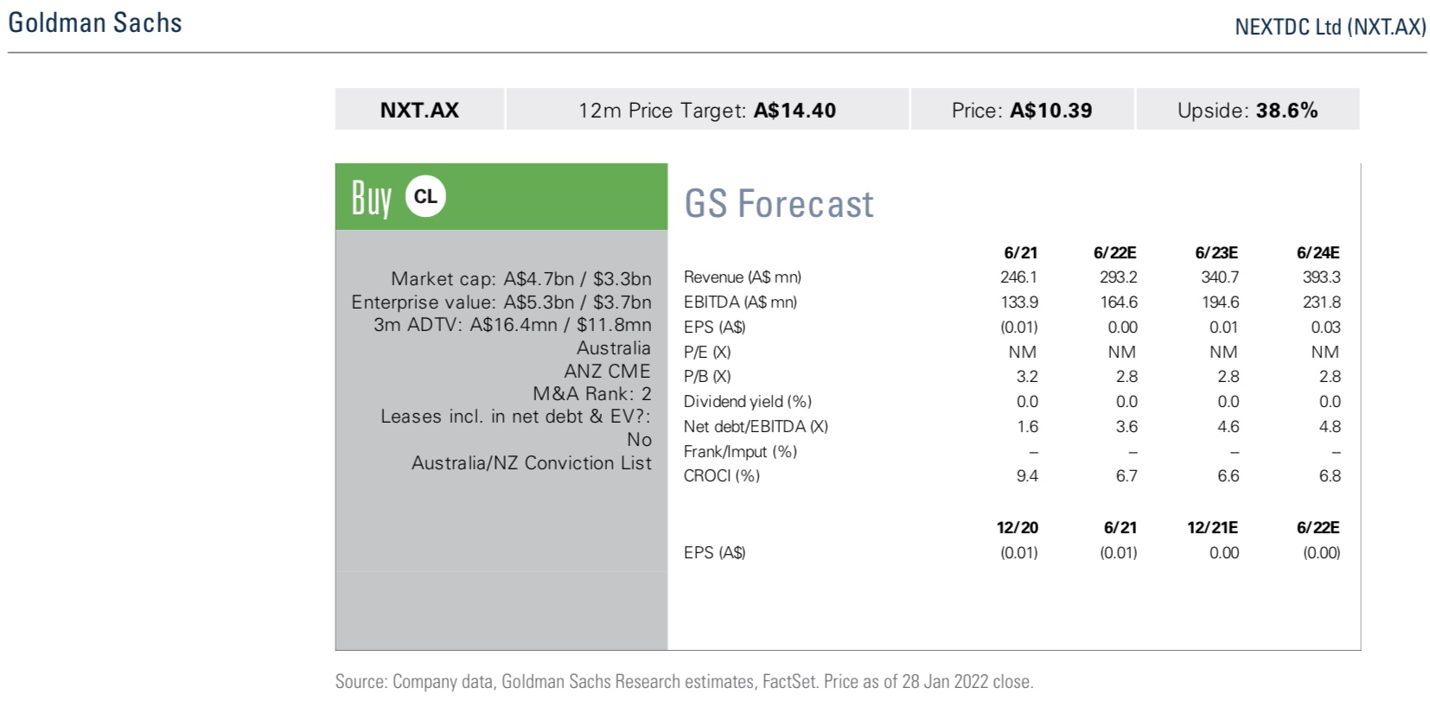1430x707 pixels.
Task: Click the Source footnote text
Action: [684, 682]
